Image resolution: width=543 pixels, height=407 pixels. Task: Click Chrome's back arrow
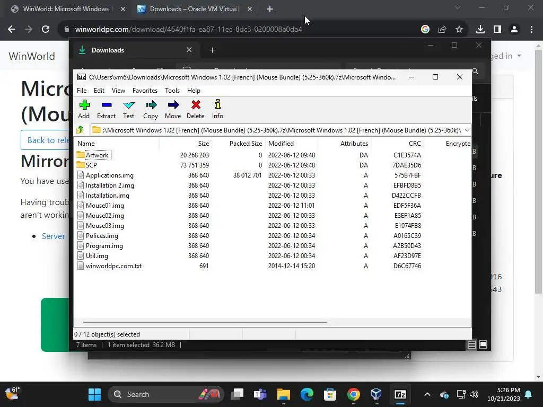pos(12,29)
